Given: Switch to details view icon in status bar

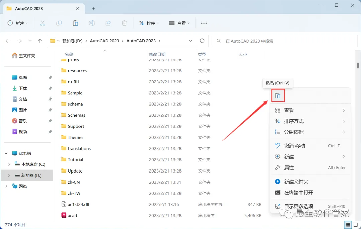Looking at the screenshot, I should [x=348, y=225].
